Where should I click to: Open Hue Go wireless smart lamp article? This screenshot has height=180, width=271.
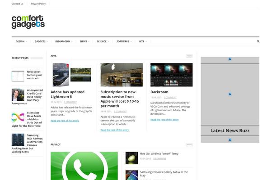(159, 153)
